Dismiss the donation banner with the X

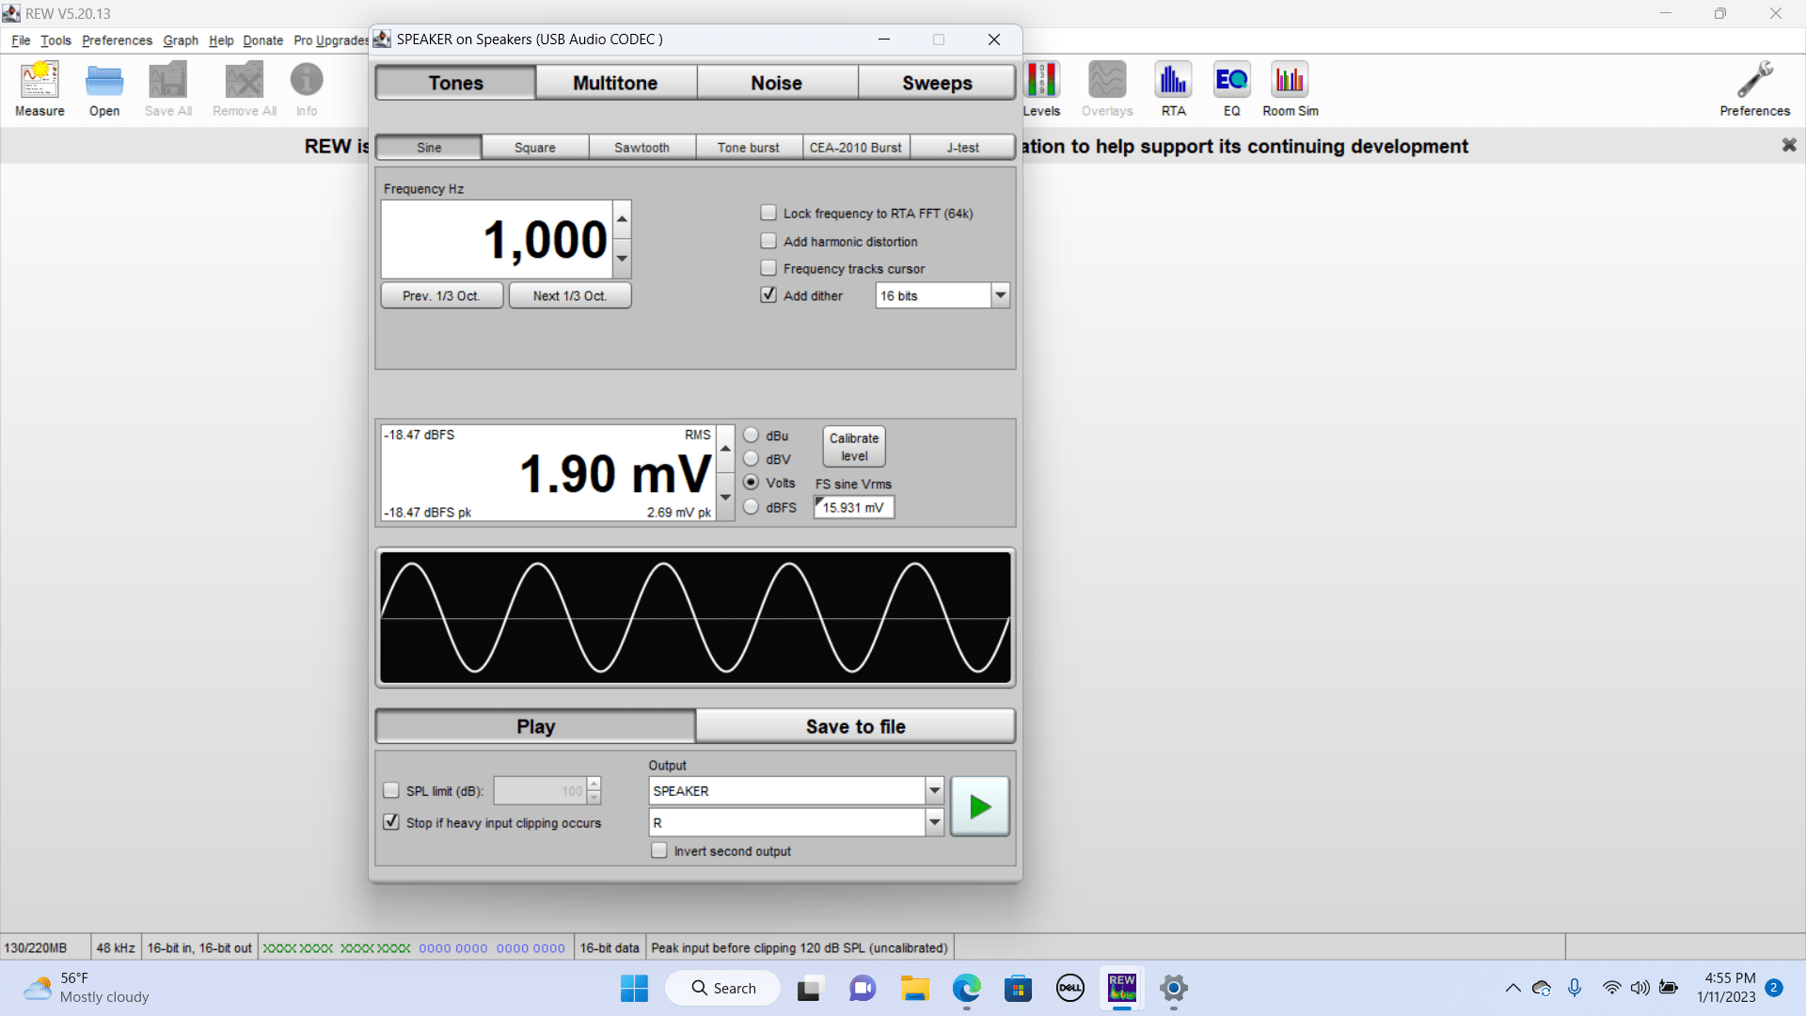click(x=1789, y=145)
